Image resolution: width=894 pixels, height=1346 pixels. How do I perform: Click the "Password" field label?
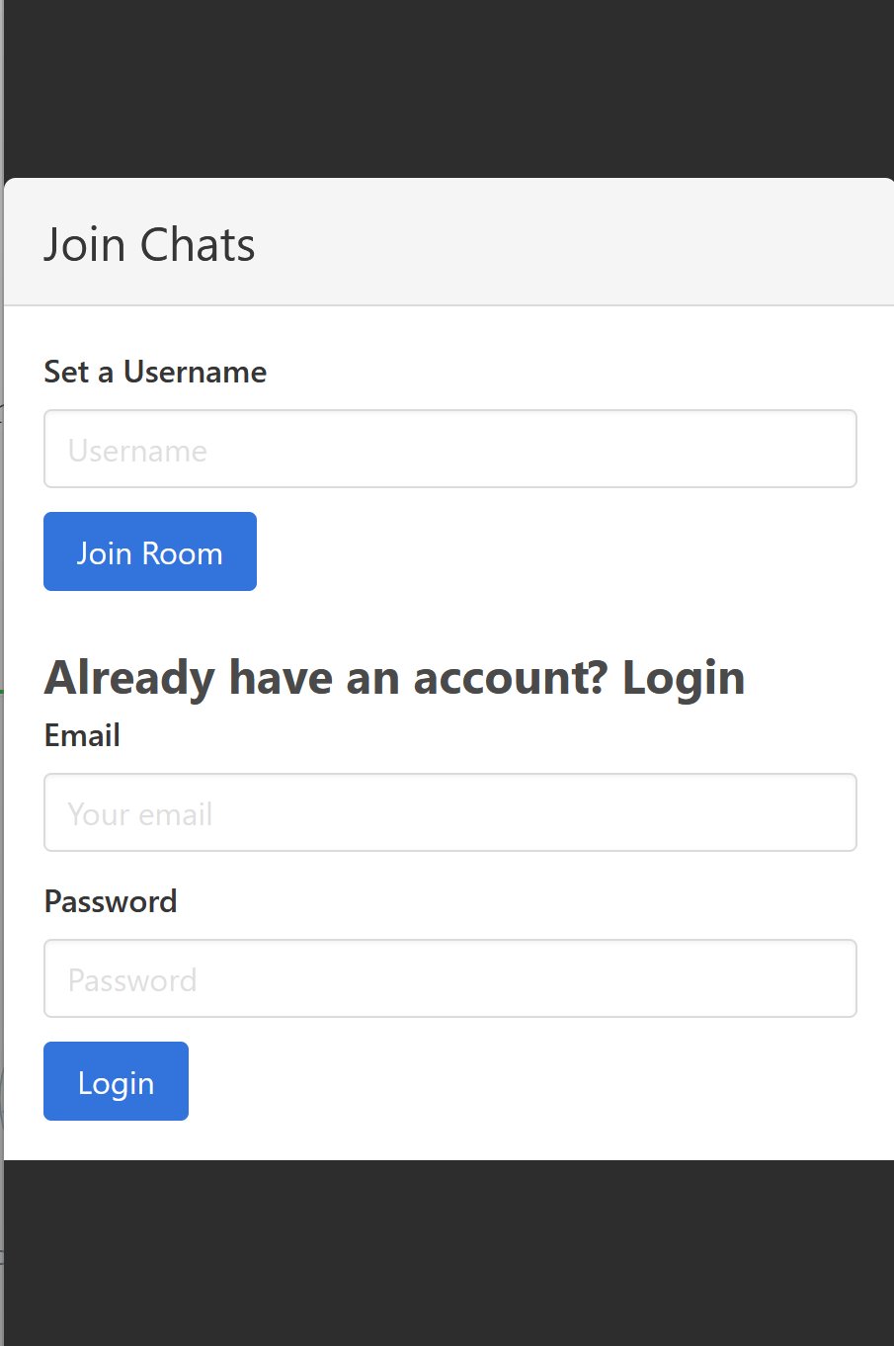pos(111,902)
